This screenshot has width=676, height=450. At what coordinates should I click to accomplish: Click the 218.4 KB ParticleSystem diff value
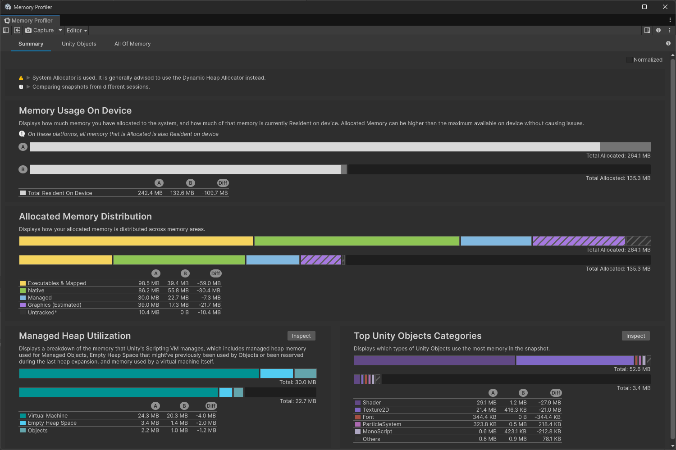tap(549, 424)
